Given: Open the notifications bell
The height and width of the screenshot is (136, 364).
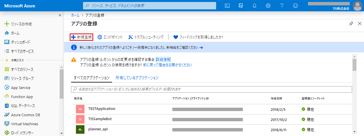Looking at the screenshot, I should 255,6.
